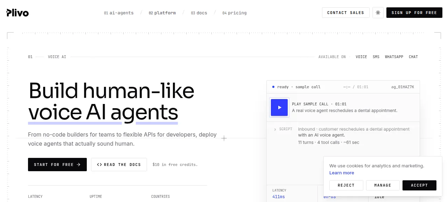This screenshot has height=202, width=448.
Task: Accept cookies in the banner
Action: (419, 185)
